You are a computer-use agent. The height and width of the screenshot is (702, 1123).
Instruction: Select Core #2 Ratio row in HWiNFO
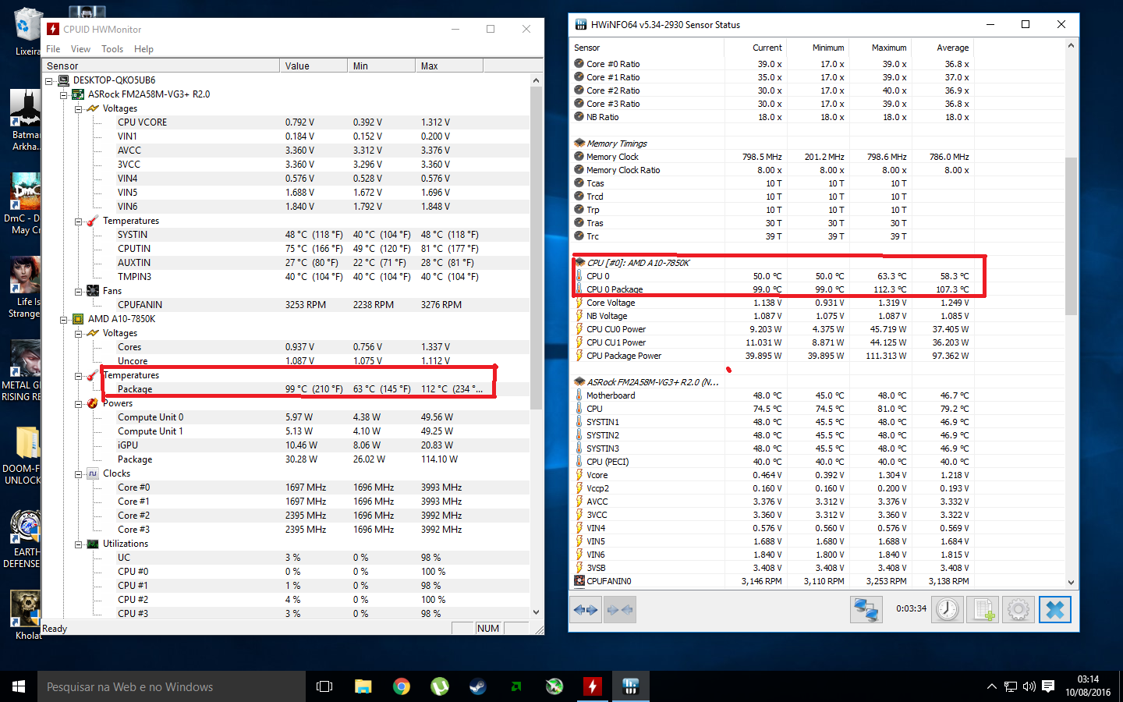(773, 90)
